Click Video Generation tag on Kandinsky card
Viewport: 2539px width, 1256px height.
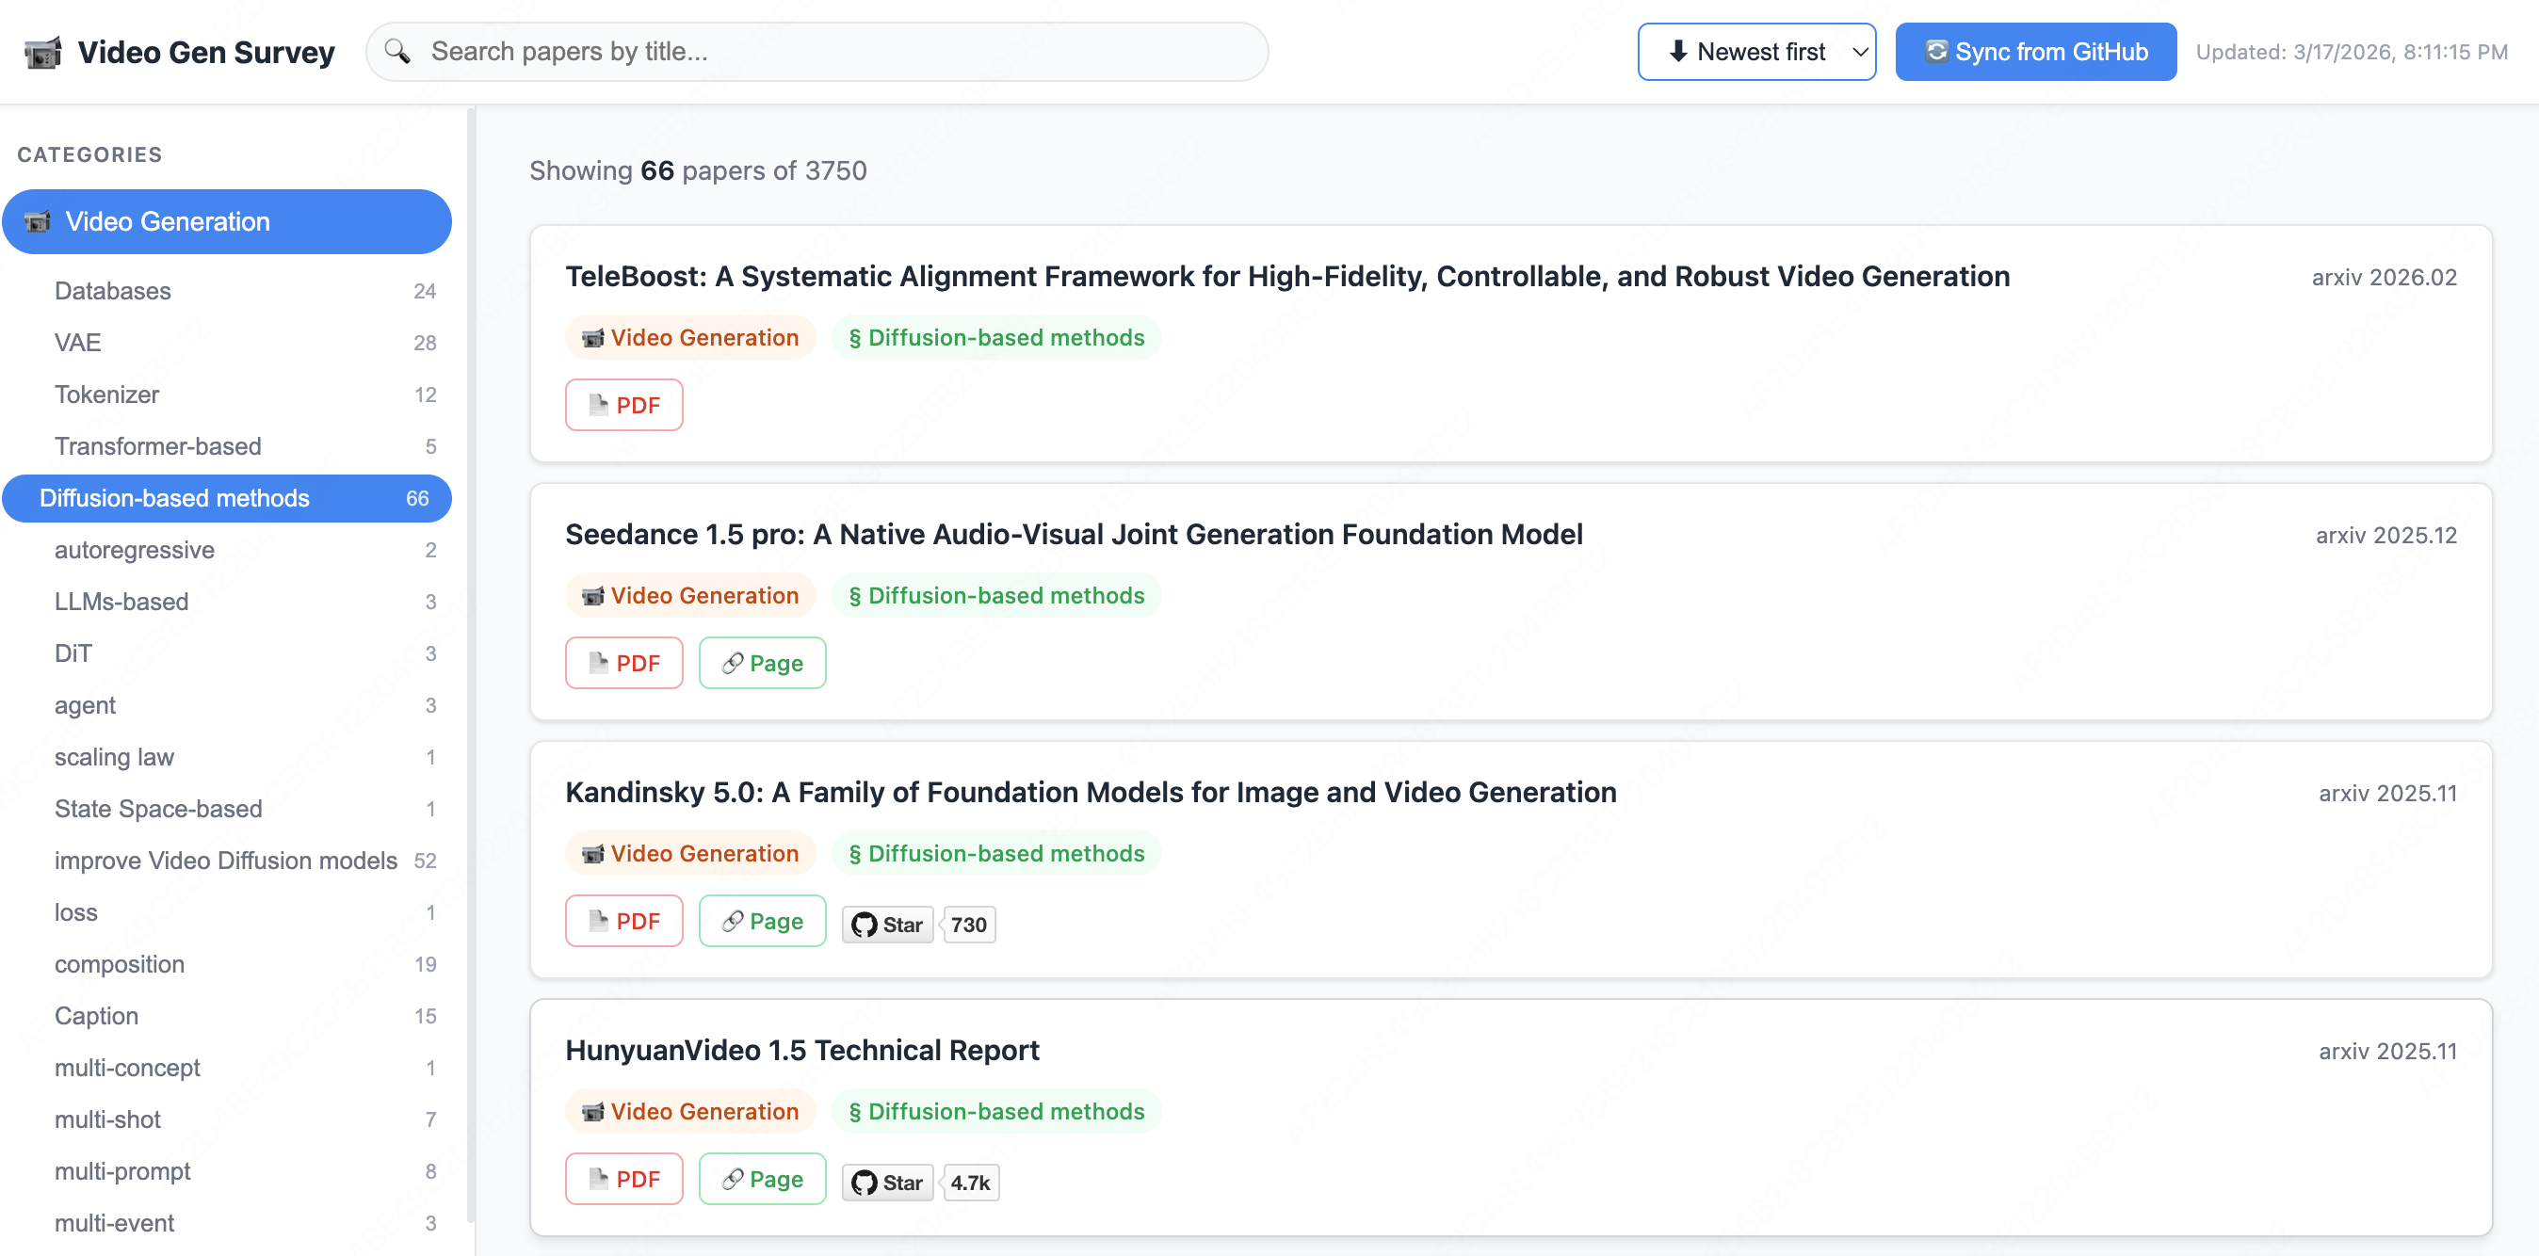pyautogui.click(x=690, y=854)
